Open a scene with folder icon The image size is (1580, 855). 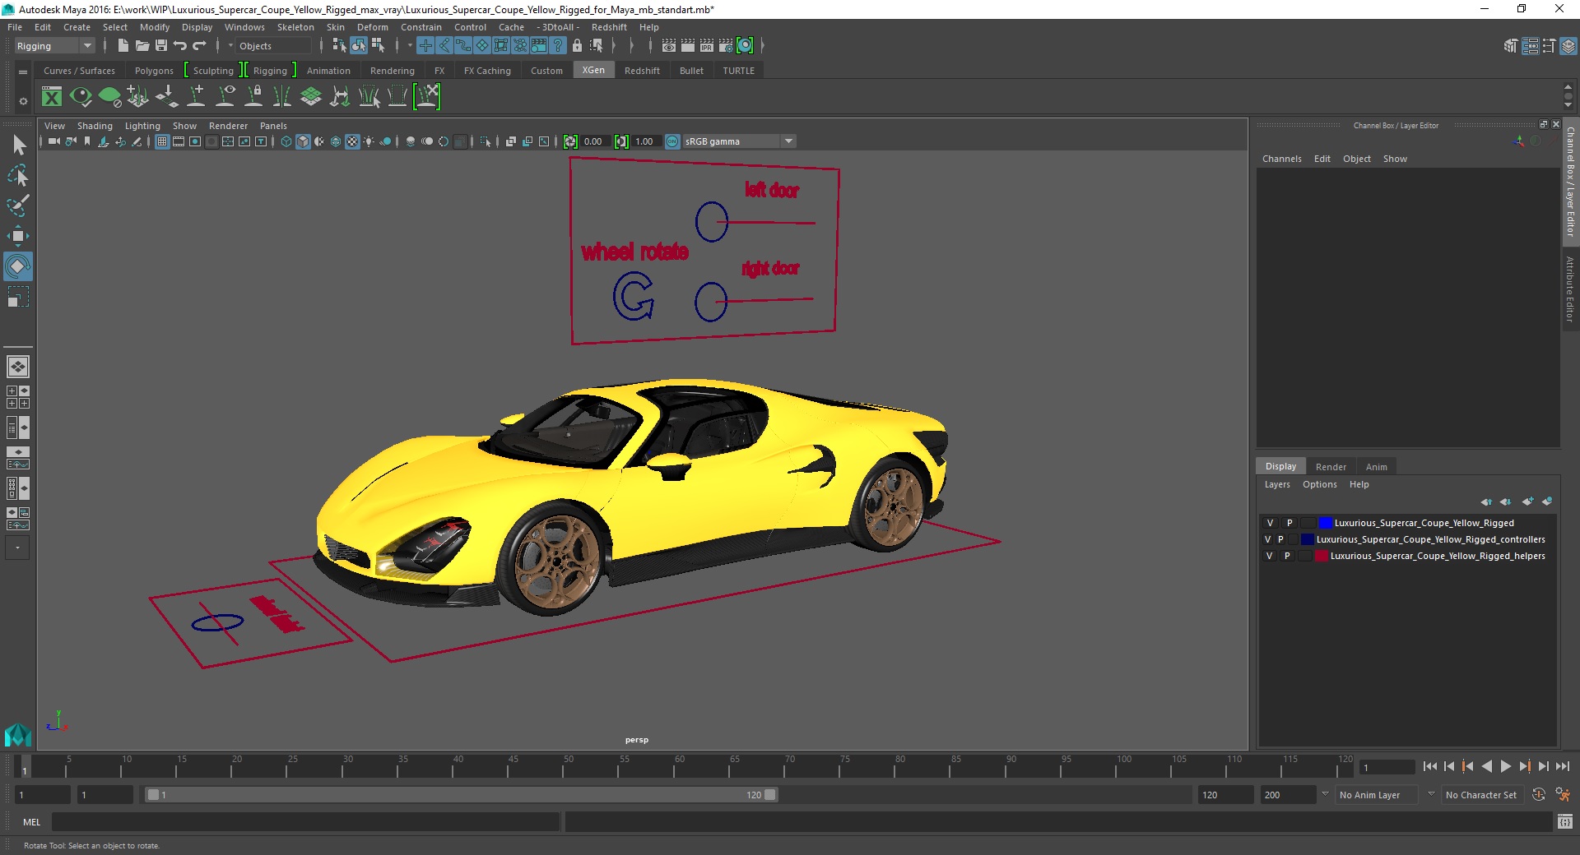[142, 46]
